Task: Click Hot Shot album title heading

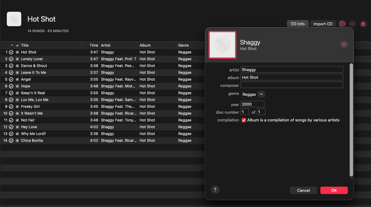Action: 42,19
